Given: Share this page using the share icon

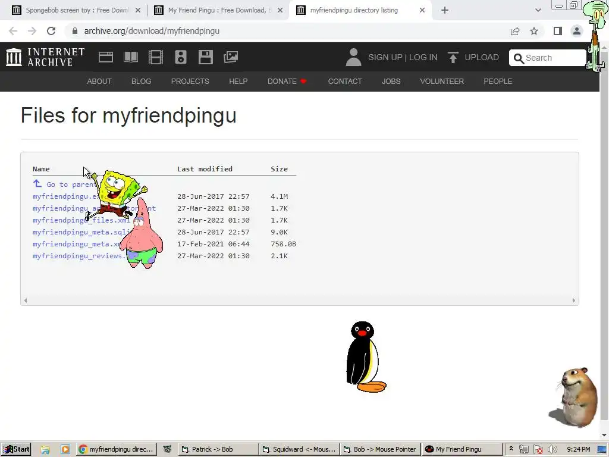Looking at the screenshot, I should [515, 31].
